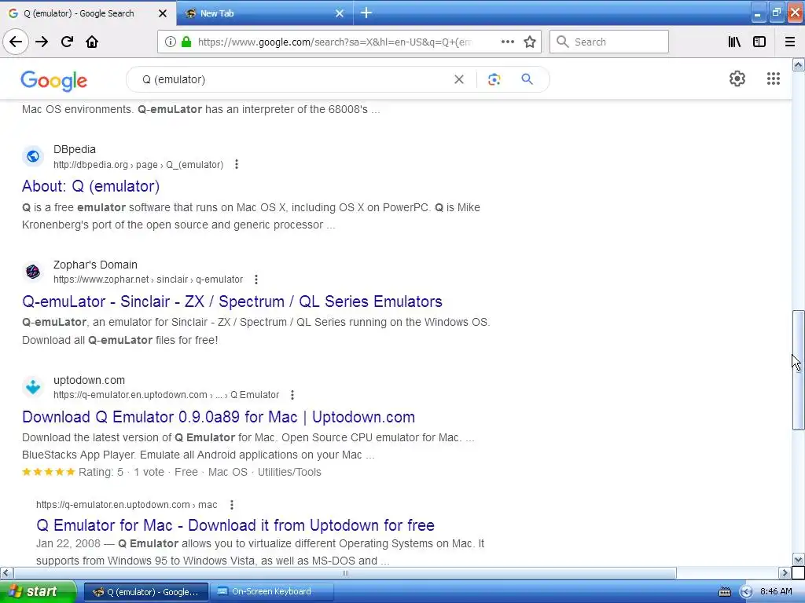The image size is (805, 603).
Task: Click the Zophar's Domain favicon
Action: click(33, 271)
